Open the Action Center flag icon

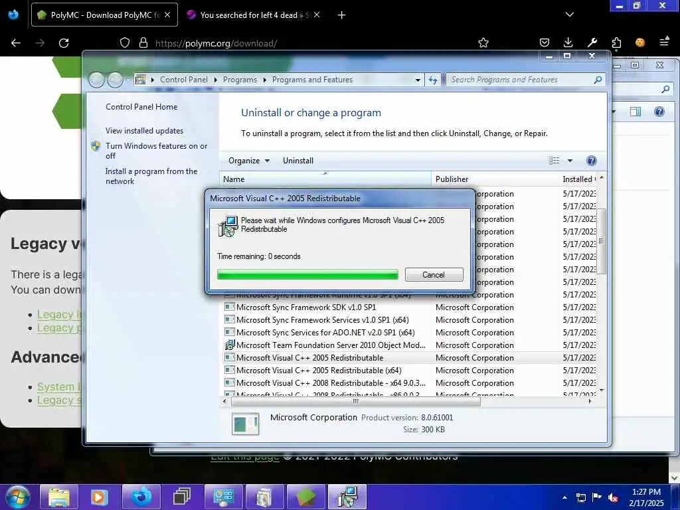click(597, 497)
